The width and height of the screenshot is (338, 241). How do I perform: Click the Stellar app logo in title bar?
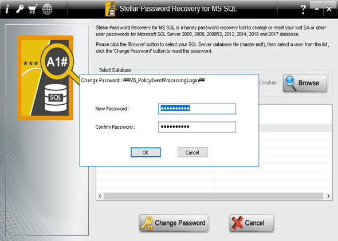111,9
